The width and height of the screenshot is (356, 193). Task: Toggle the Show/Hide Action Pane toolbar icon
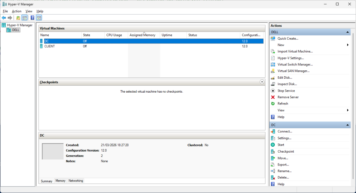tap(39, 18)
